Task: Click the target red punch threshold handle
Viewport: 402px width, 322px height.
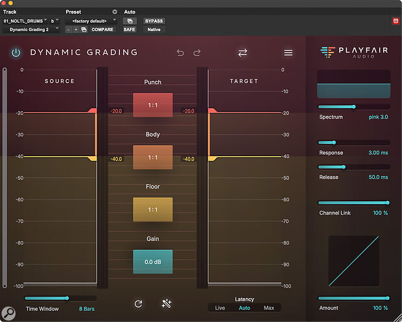Action: (213, 110)
